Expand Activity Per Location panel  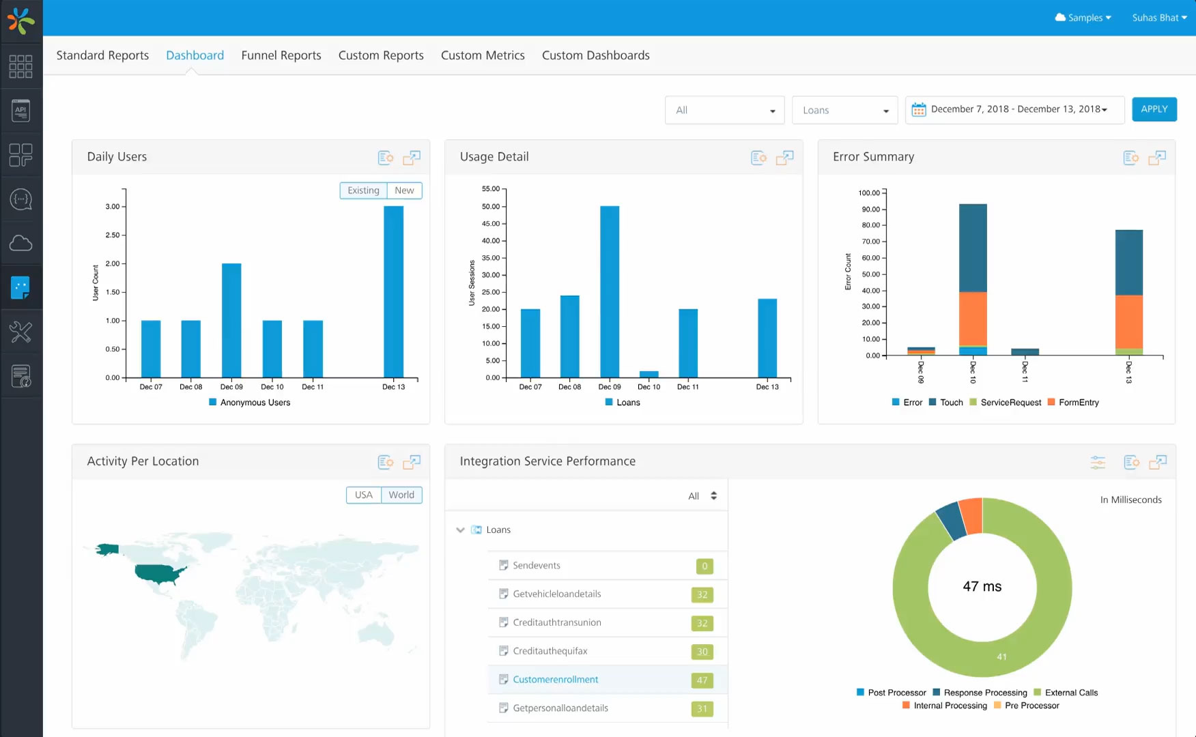(412, 462)
